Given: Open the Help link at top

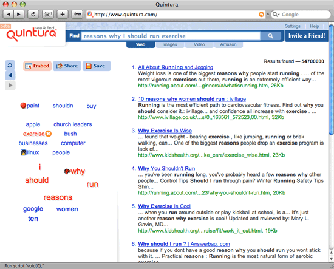Looking at the screenshot, I should point(315,26).
